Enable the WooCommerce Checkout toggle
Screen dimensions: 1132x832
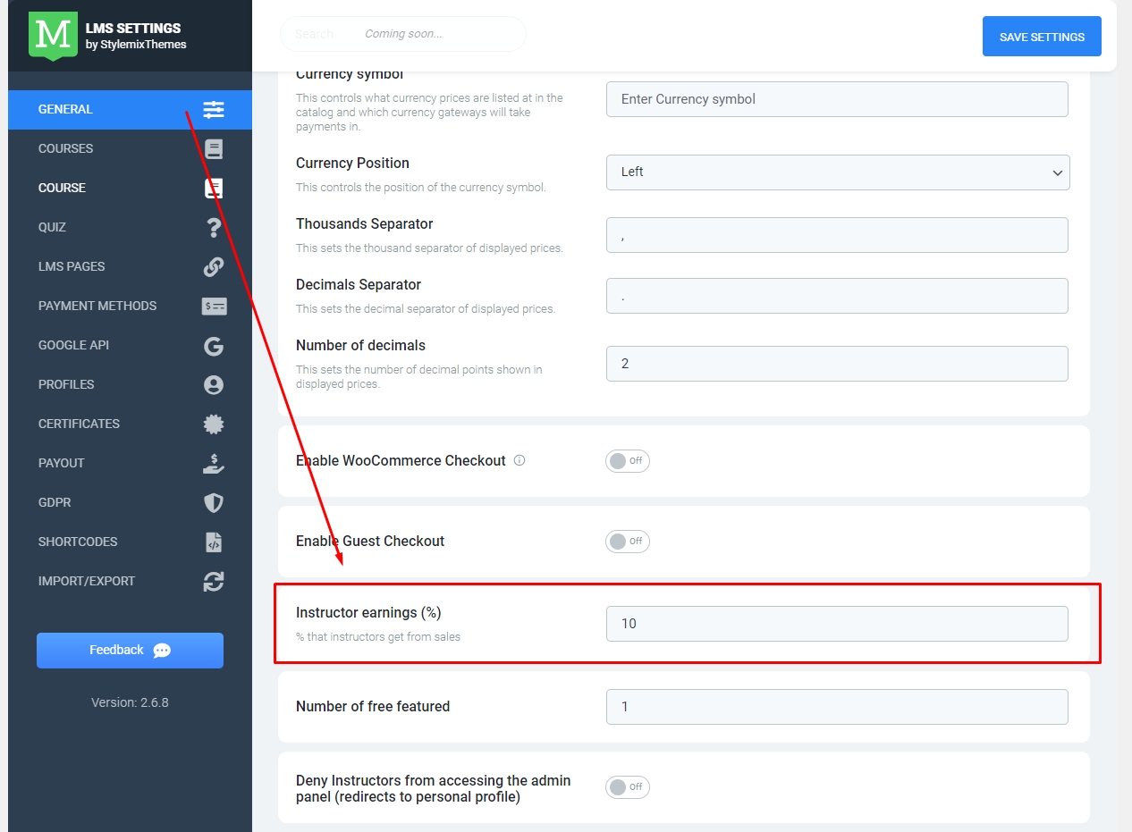point(627,461)
